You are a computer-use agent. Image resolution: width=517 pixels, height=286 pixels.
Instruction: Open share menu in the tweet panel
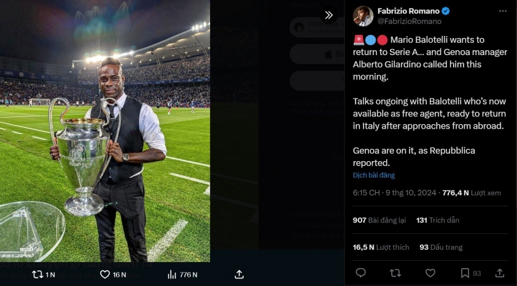click(500, 273)
